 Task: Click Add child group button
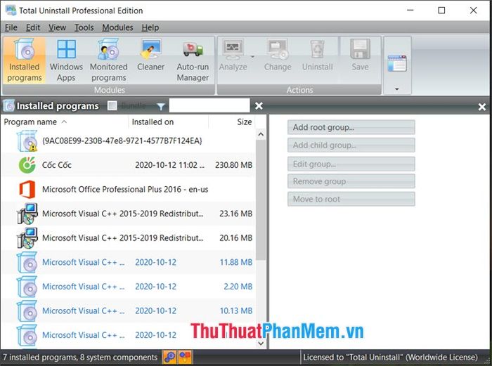point(351,145)
